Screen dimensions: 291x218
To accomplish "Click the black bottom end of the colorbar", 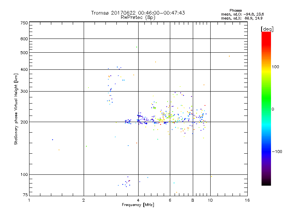I will (x=266, y=184).
